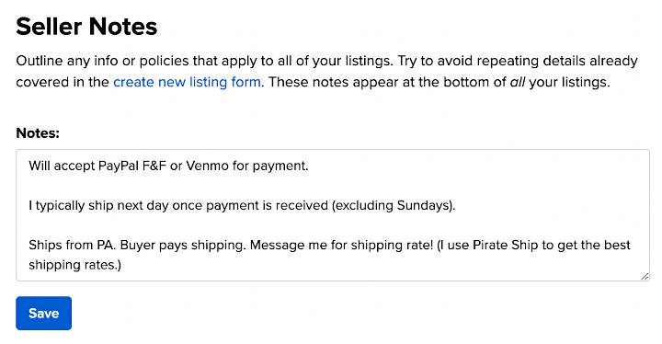
Task: Open the create new listing form link
Action: [187, 82]
